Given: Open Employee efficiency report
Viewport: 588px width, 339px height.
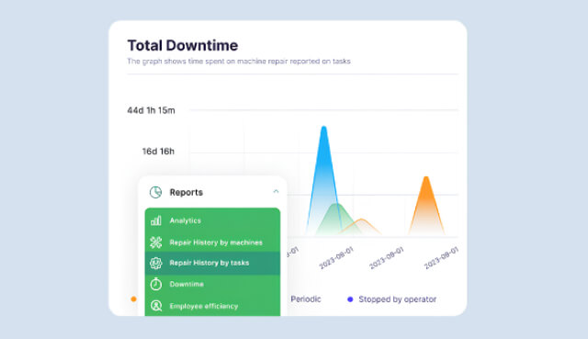Looking at the screenshot, I should pos(212,306).
